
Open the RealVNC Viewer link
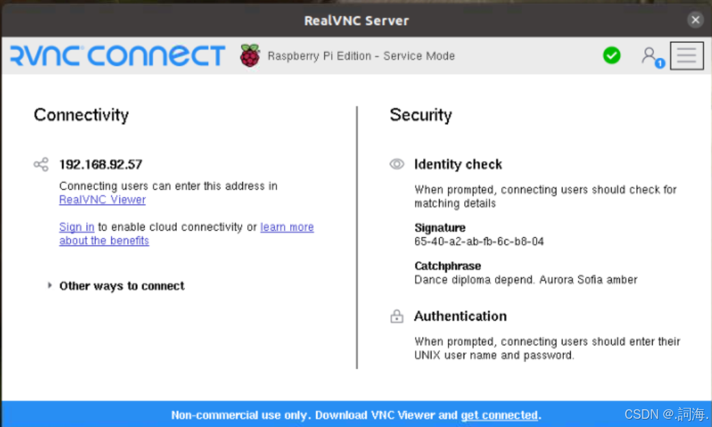tap(102, 200)
